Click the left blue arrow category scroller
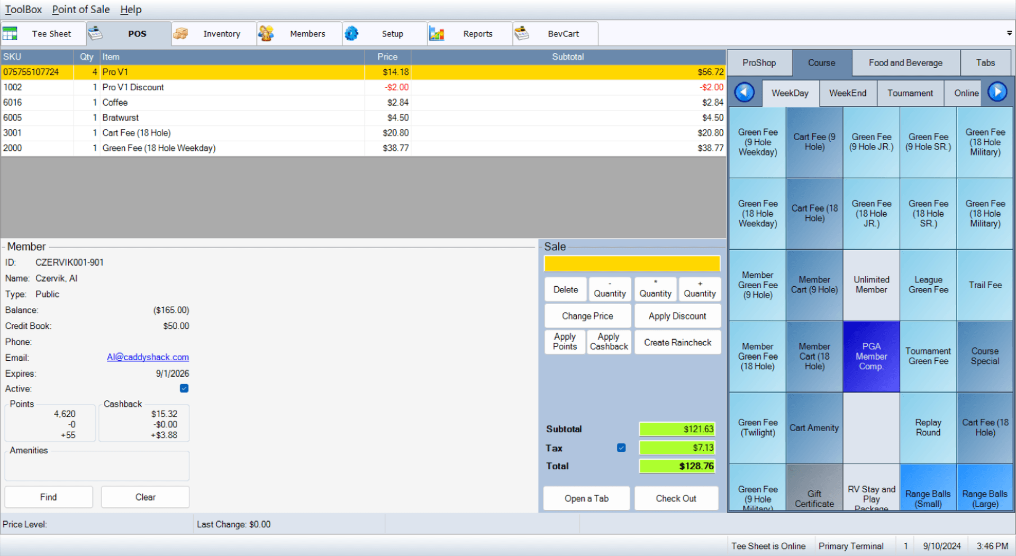Image resolution: width=1016 pixels, height=556 pixels. [744, 93]
